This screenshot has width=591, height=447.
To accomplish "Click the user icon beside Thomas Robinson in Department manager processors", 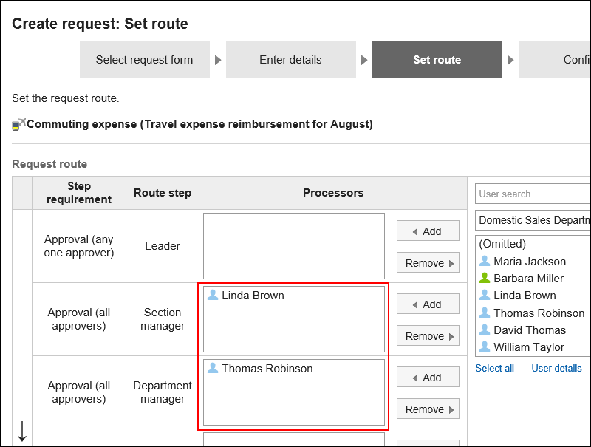I will [213, 368].
